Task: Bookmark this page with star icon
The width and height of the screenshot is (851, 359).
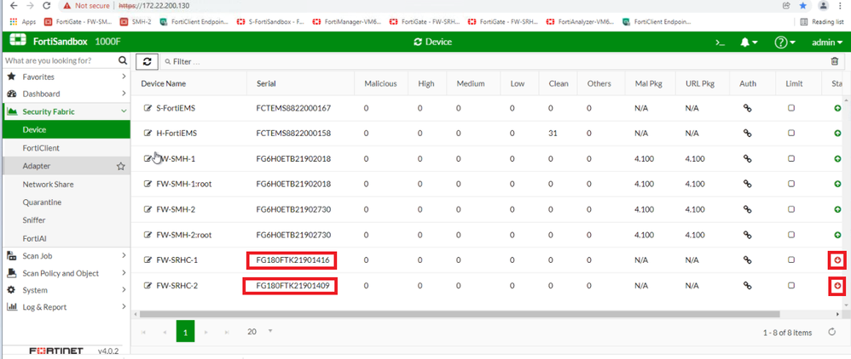Action: coord(803,6)
